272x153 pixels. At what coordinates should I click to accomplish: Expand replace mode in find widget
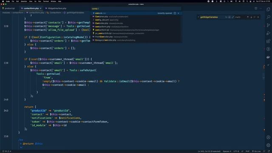click(198, 17)
